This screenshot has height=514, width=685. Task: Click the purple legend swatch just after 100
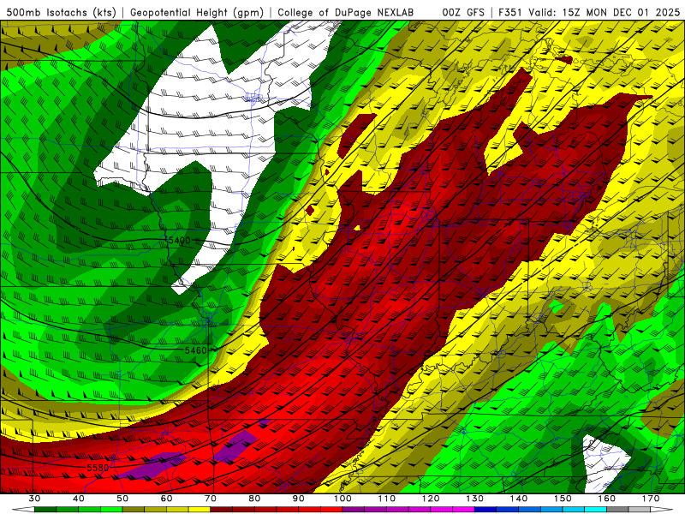(354, 510)
